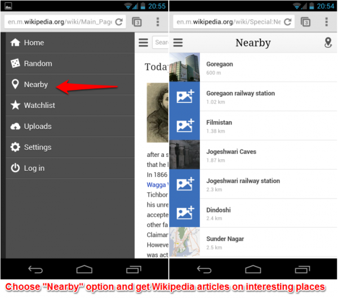Follow the blue Wagga link in article text
This screenshot has width=338, height=298.
157,184
